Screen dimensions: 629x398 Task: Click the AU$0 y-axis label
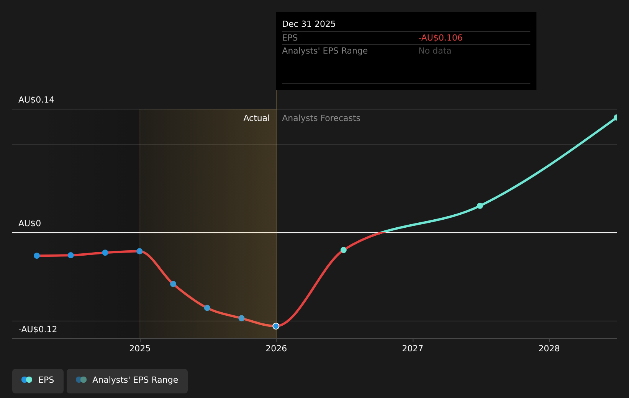coord(29,223)
